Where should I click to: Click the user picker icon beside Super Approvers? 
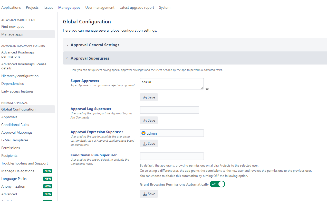point(207,89)
